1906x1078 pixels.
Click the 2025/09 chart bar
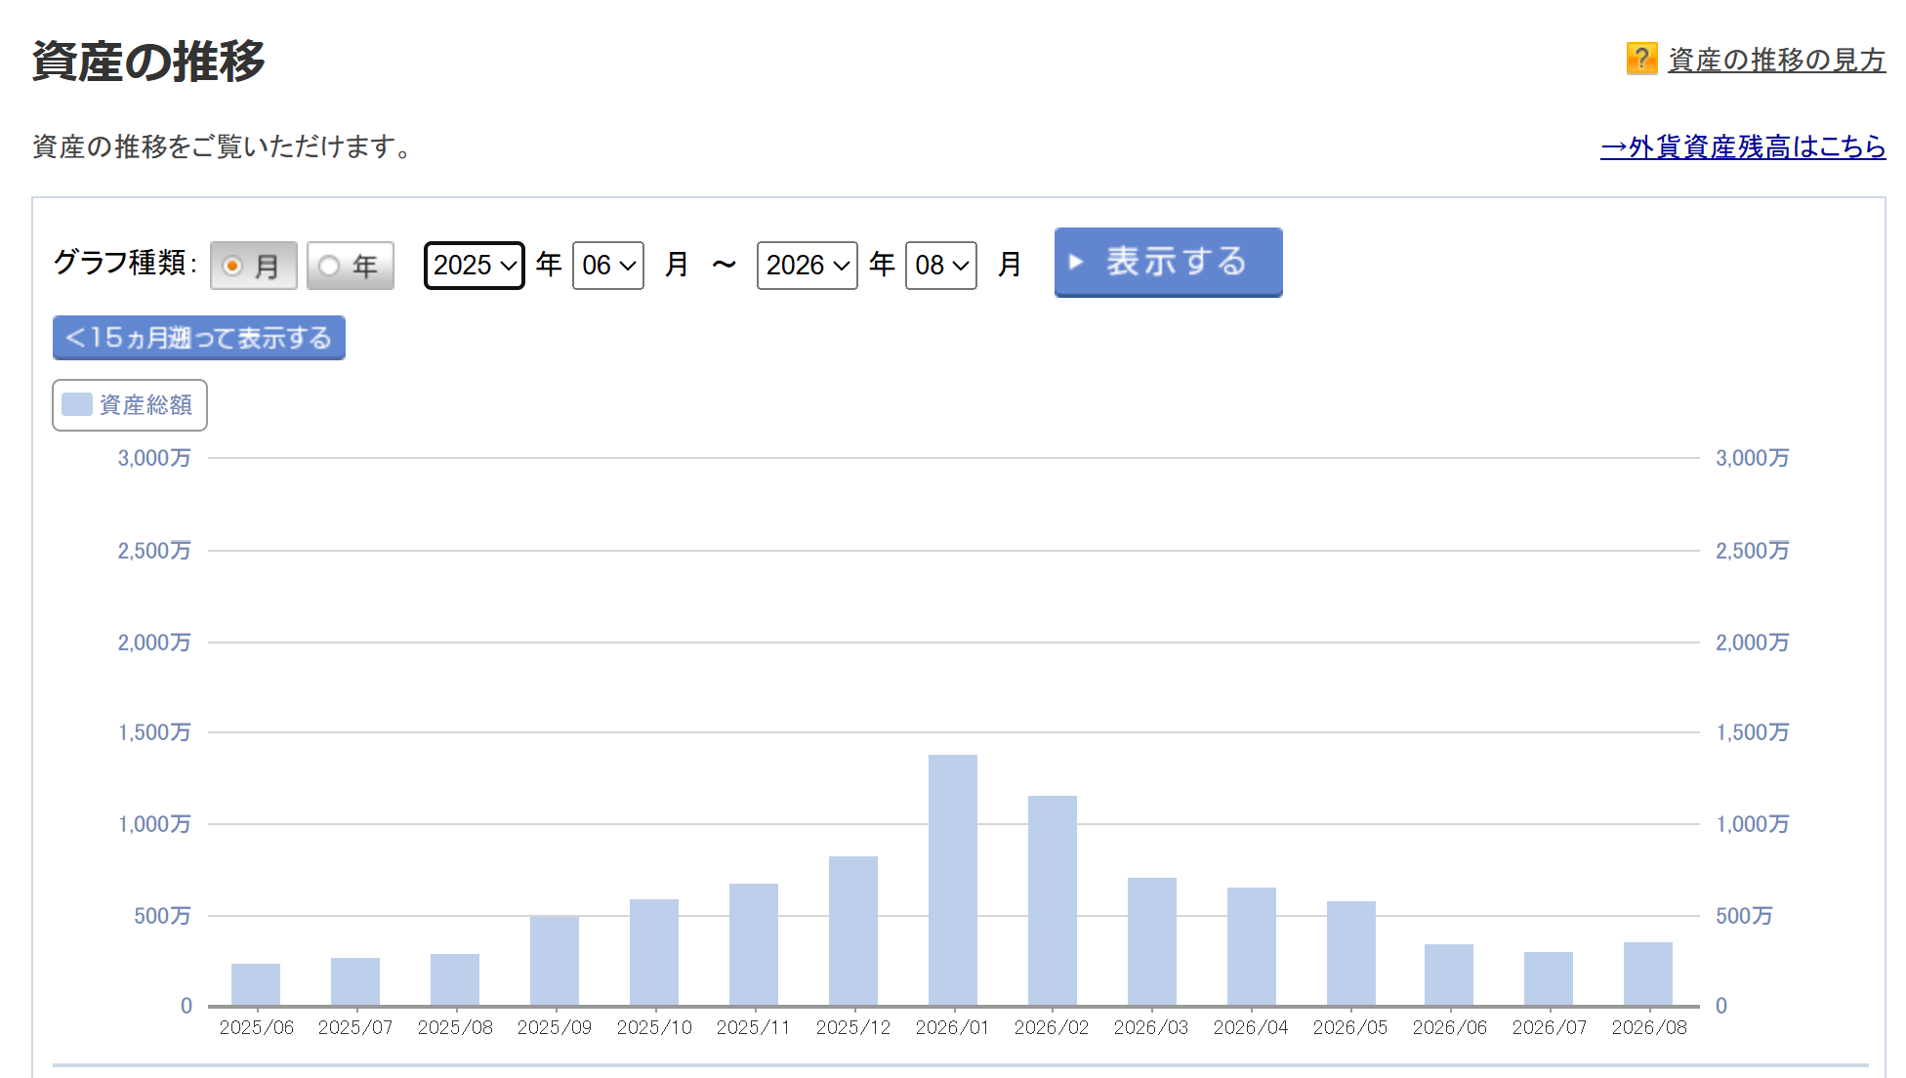(x=555, y=961)
